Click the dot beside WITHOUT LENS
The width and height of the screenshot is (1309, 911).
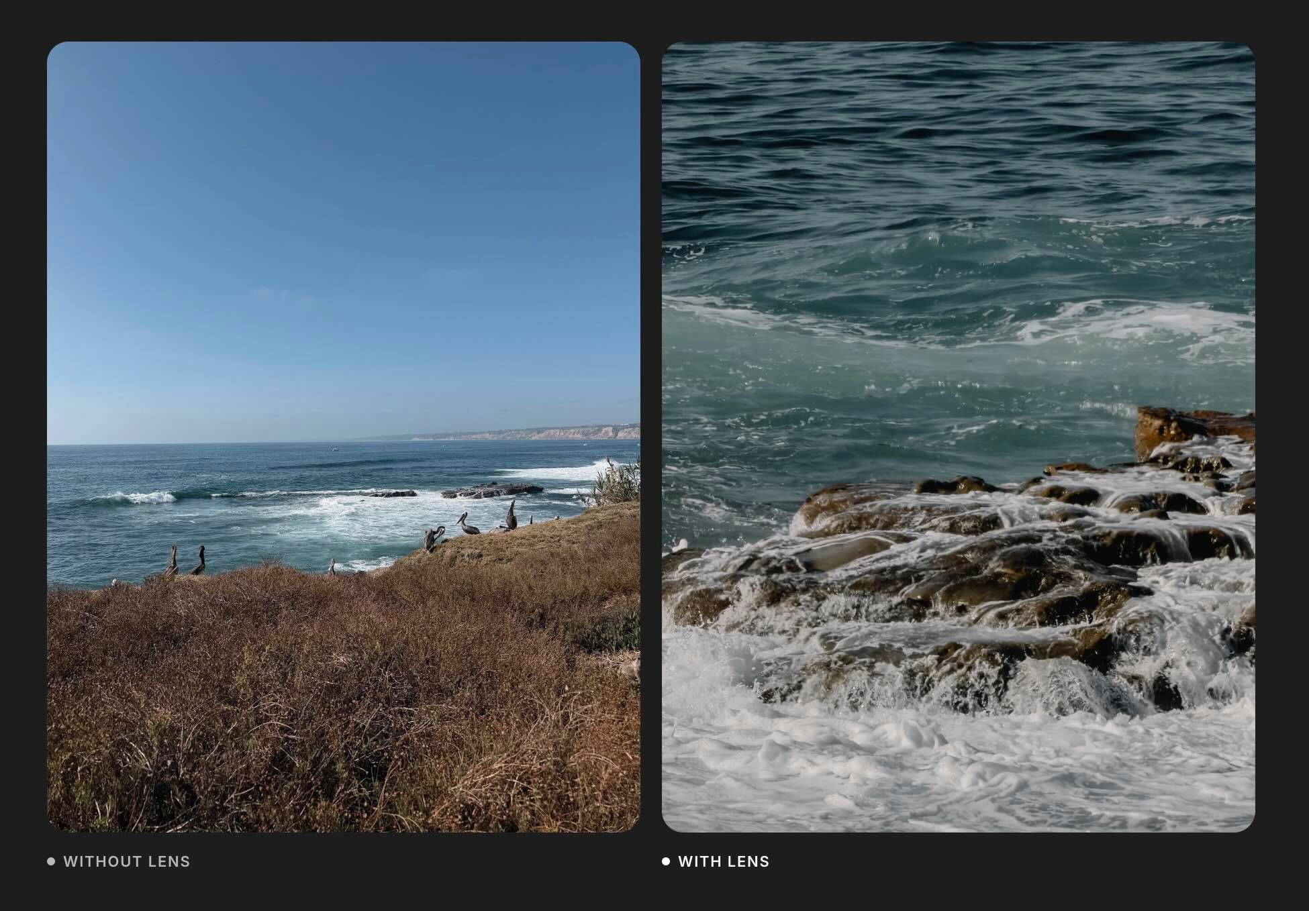tap(51, 861)
